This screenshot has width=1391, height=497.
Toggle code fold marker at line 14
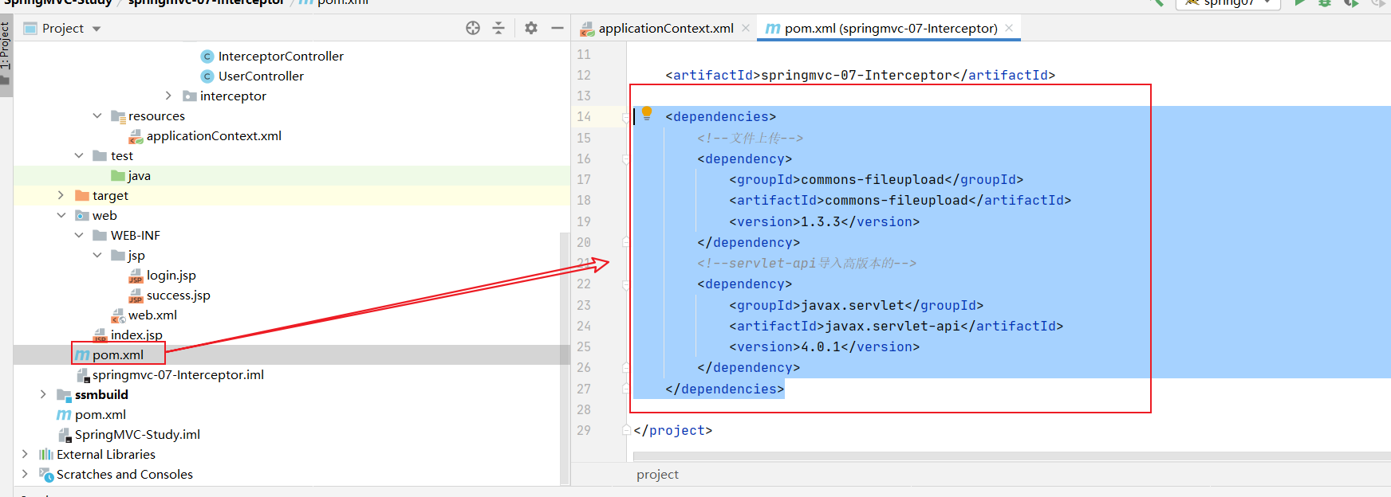tap(626, 117)
